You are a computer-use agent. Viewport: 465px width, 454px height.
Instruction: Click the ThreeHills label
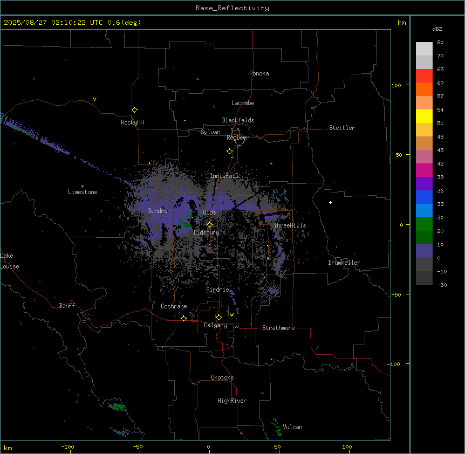tap(290, 225)
